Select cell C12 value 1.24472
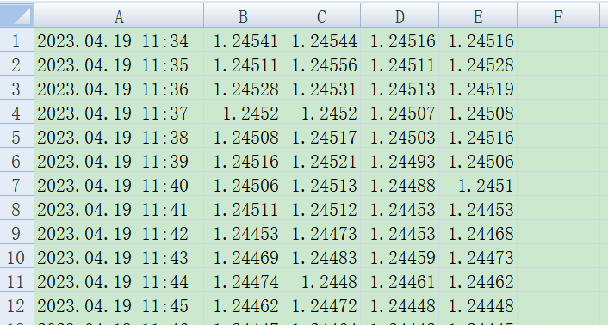The height and width of the screenshot is (325, 608). point(321,304)
